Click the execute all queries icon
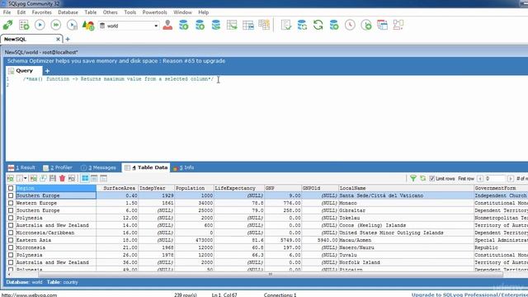The width and height of the screenshot is (528, 297). [x=56, y=25]
